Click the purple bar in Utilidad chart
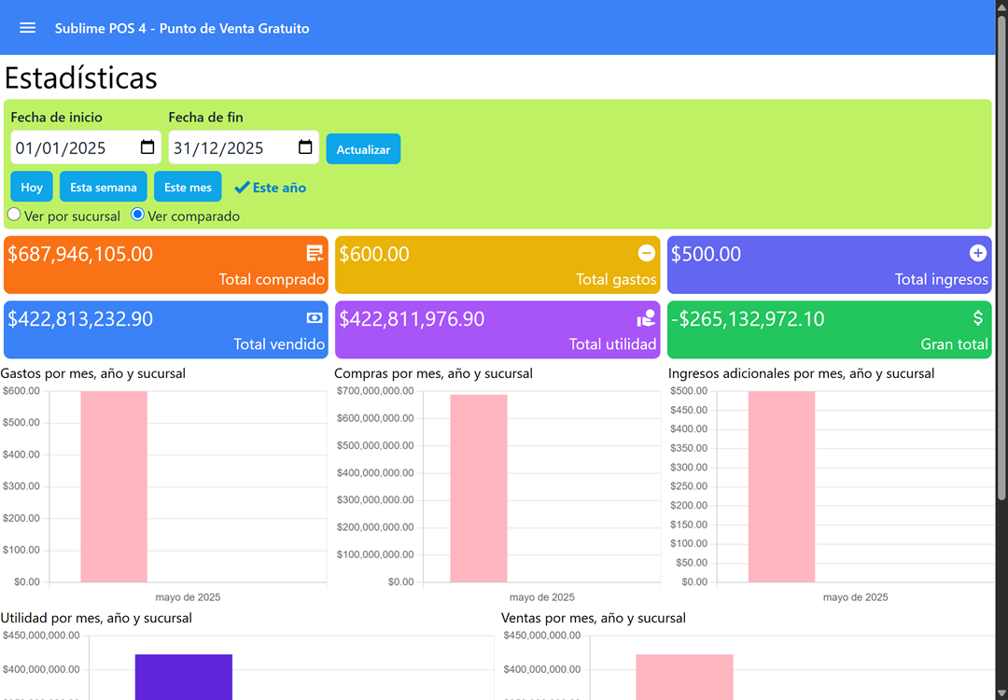The width and height of the screenshot is (1008, 700). (x=184, y=677)
